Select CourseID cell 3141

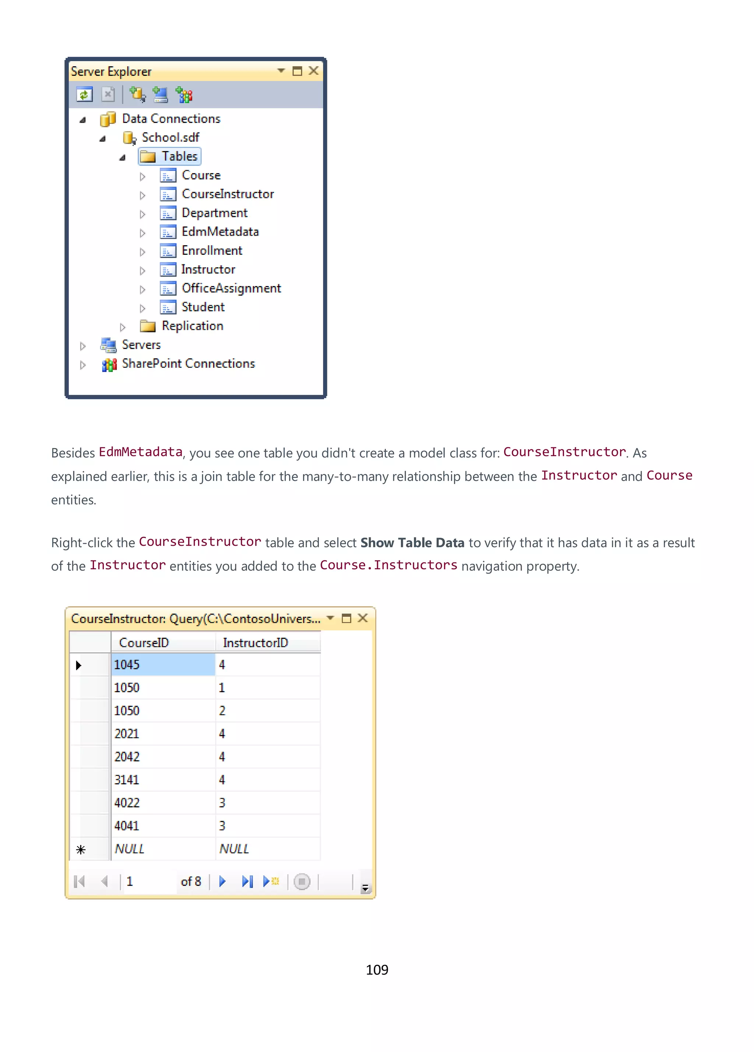coord(163,780)
